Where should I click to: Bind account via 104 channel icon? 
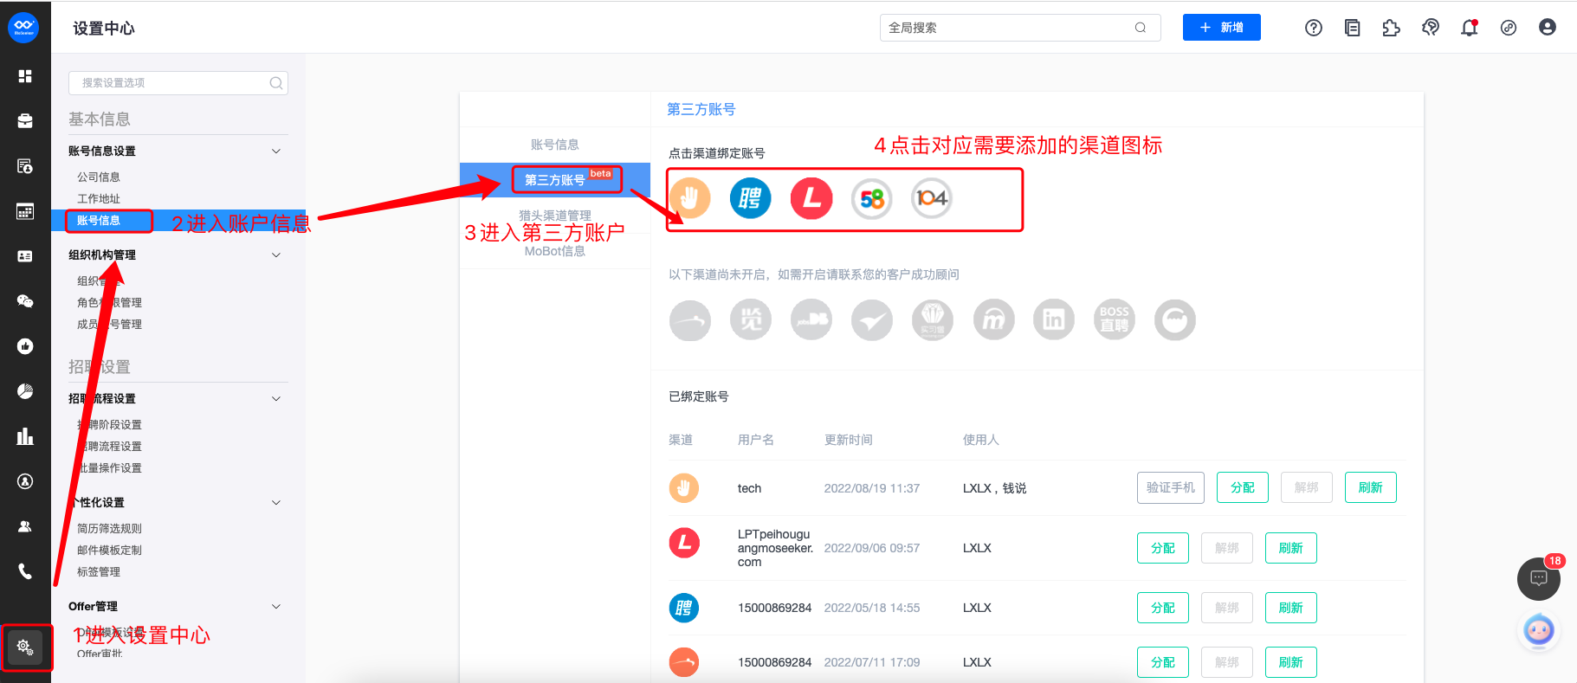coord(932,198)
